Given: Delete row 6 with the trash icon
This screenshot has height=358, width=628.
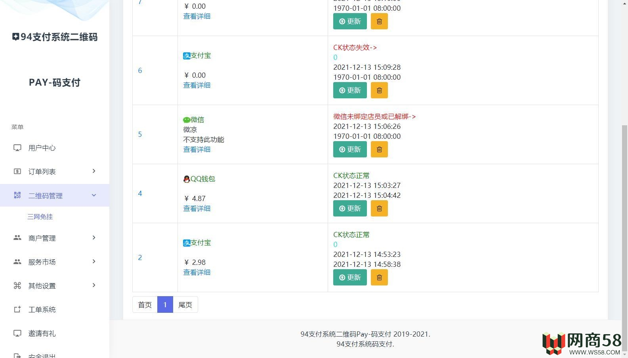Looking at the screenshot, I should [x=379, y=90].
